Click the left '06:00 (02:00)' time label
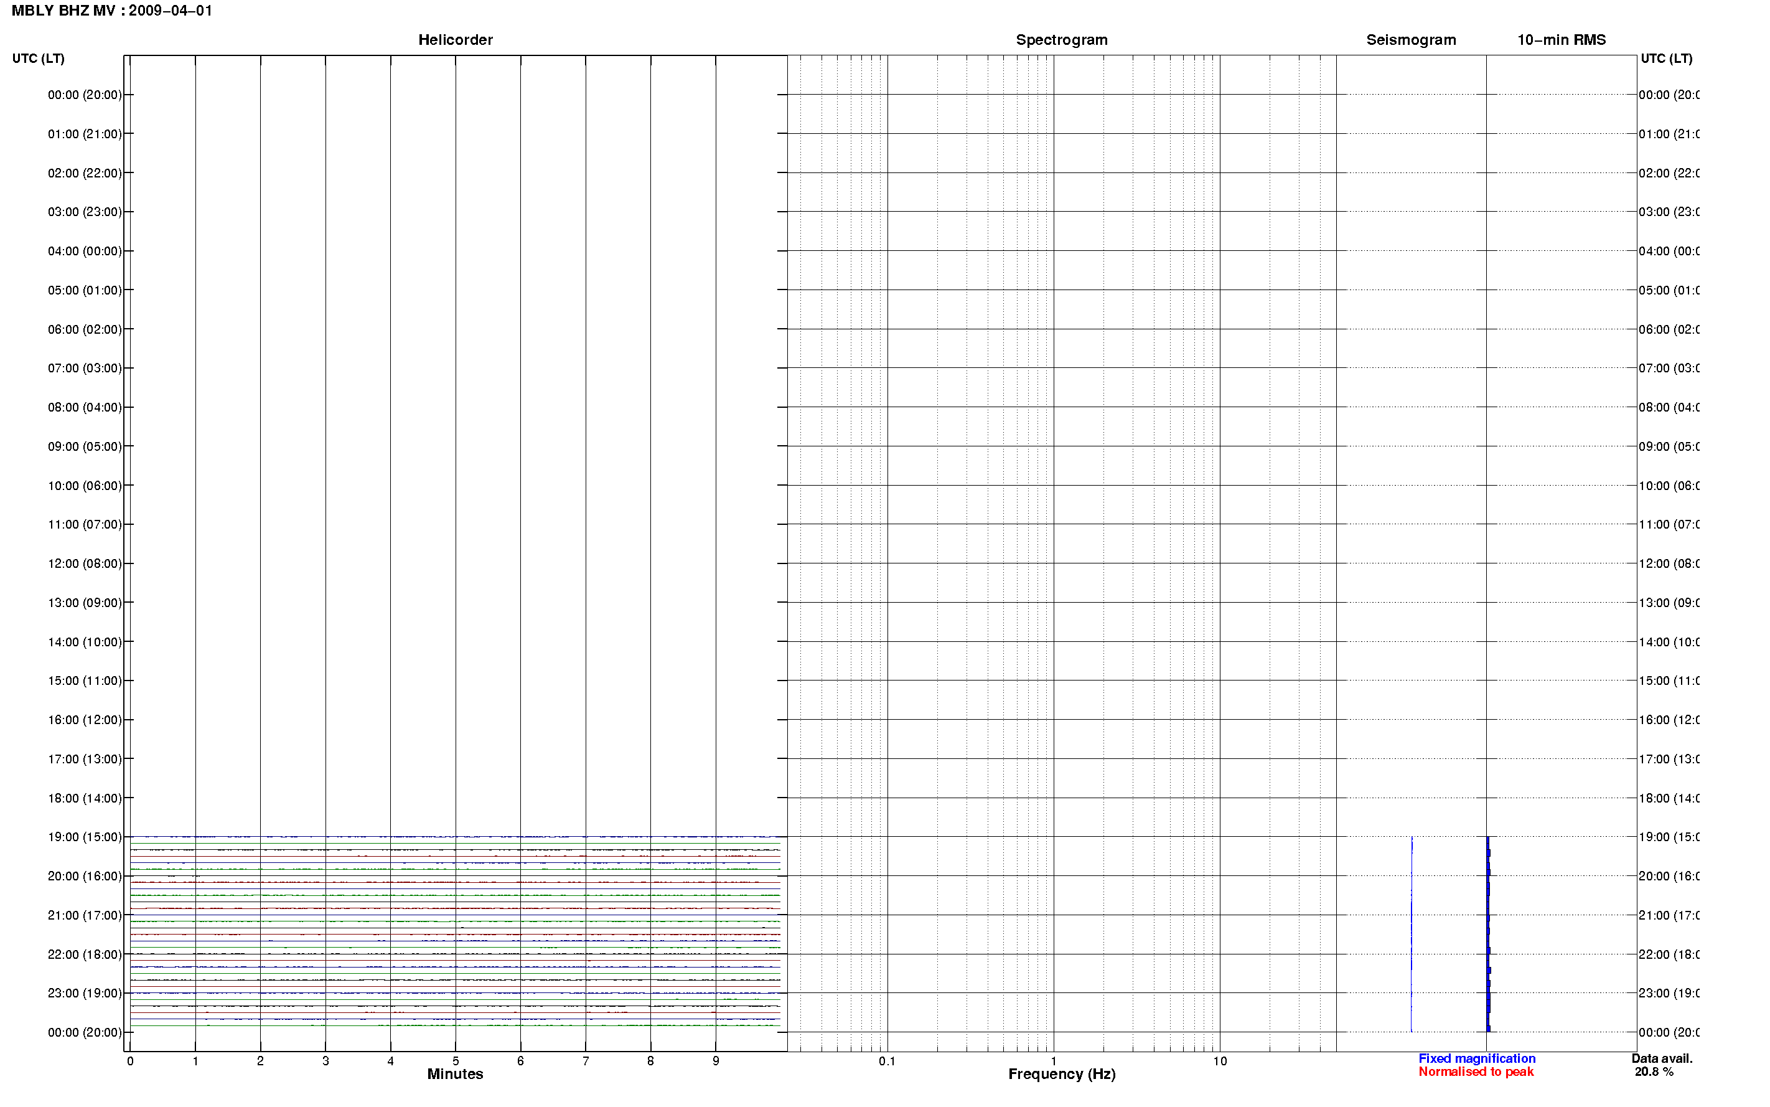Screen dimensions: 1770x1107 (x=85, y=329)
